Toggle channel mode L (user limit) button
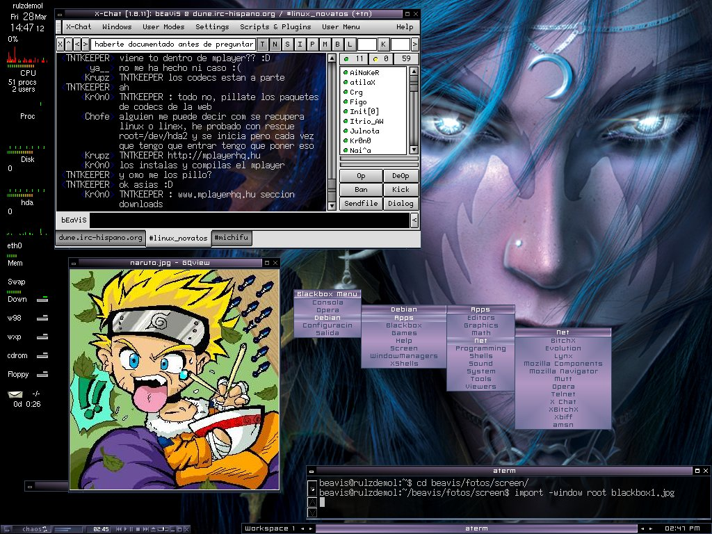The image size is (712, 534). pos(350,44)
